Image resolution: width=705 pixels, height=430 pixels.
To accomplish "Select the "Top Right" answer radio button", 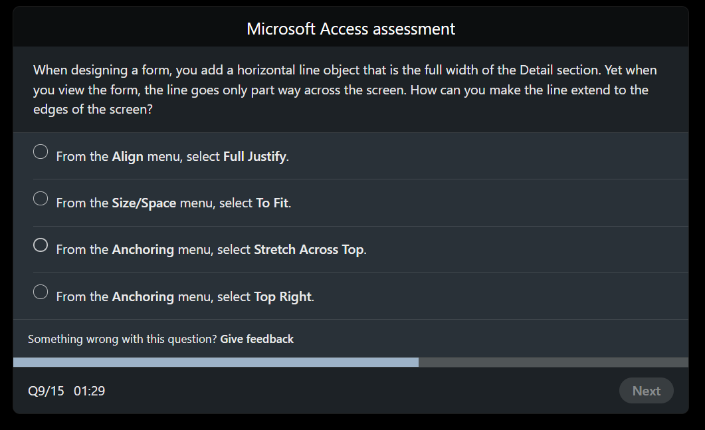I will [x=40, y=291].
